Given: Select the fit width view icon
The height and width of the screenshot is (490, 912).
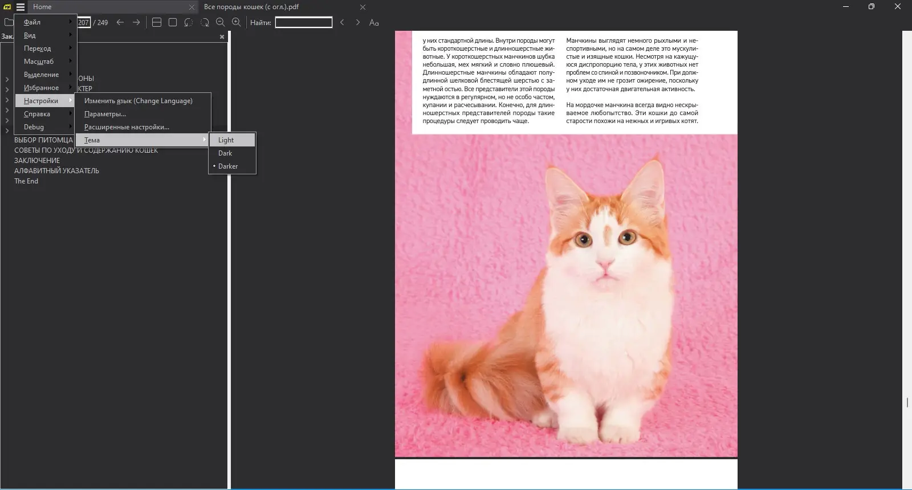Looking at the screenshot, I should [157, 22].
